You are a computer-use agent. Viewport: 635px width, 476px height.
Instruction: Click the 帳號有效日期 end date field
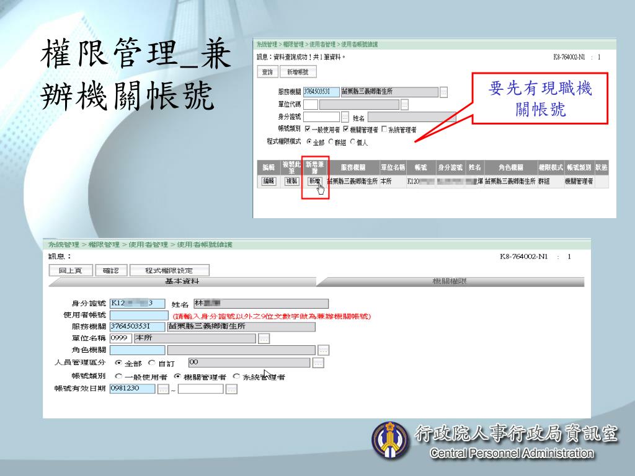200,389
